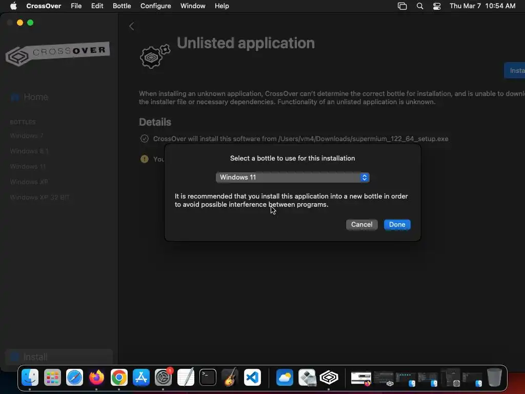
Task: Open the File menu
Action: click(x=76, y=6)
